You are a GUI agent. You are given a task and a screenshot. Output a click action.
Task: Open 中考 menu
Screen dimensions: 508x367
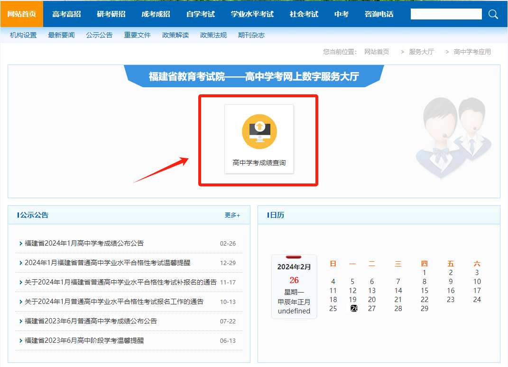click(342, 14)
